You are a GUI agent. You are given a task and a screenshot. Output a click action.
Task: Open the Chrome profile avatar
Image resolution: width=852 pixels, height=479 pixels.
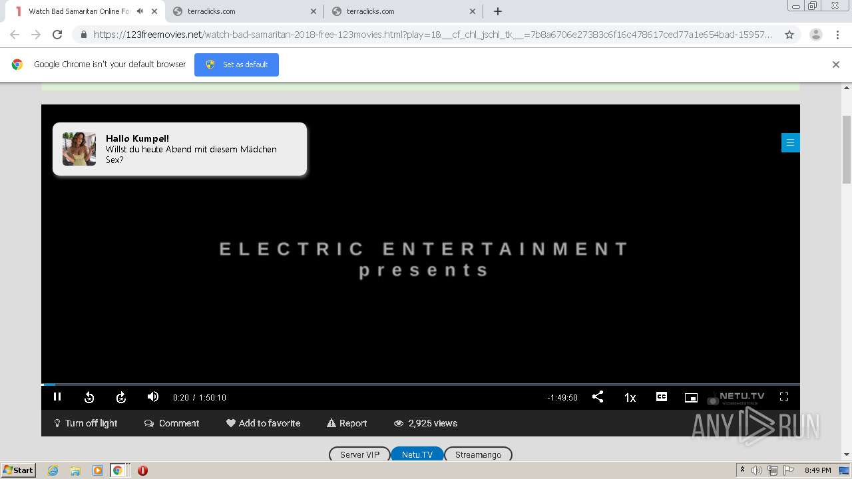point(815,35)
